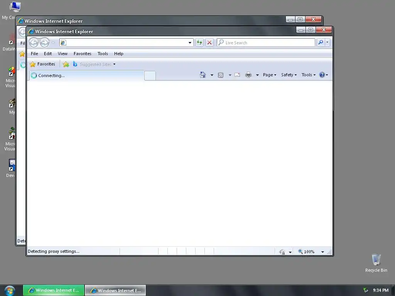Click the empty New Tab button
Screen dimensions: 395x296
pos(150,76)
